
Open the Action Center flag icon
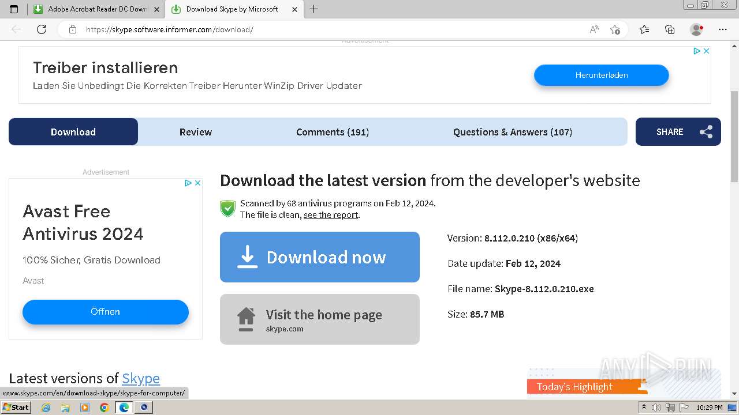[x=684, y=408]
